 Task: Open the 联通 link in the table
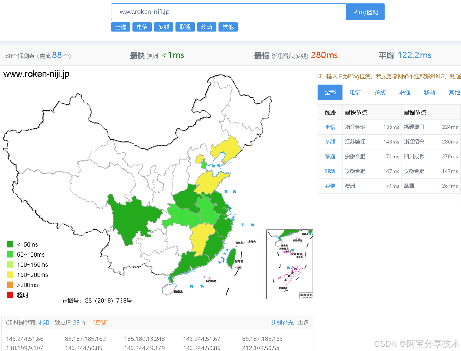[x=330, y=157]
